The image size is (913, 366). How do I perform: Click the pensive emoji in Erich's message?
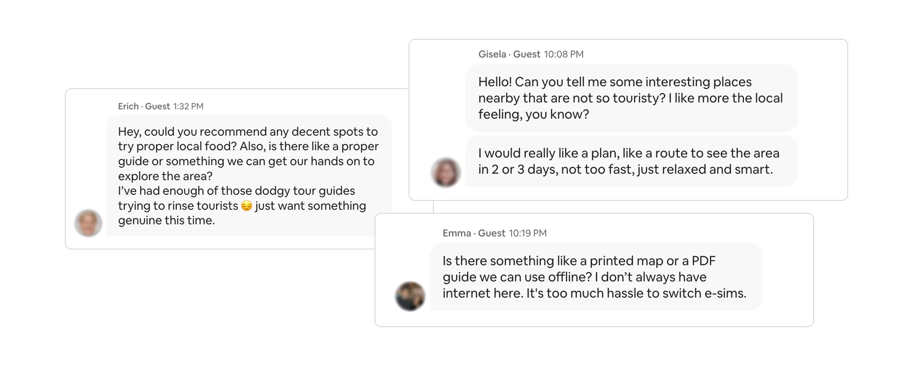(246, 206)
